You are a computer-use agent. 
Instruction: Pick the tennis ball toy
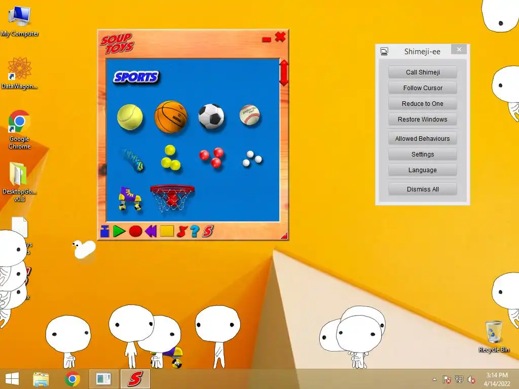[x=130, y=117]
